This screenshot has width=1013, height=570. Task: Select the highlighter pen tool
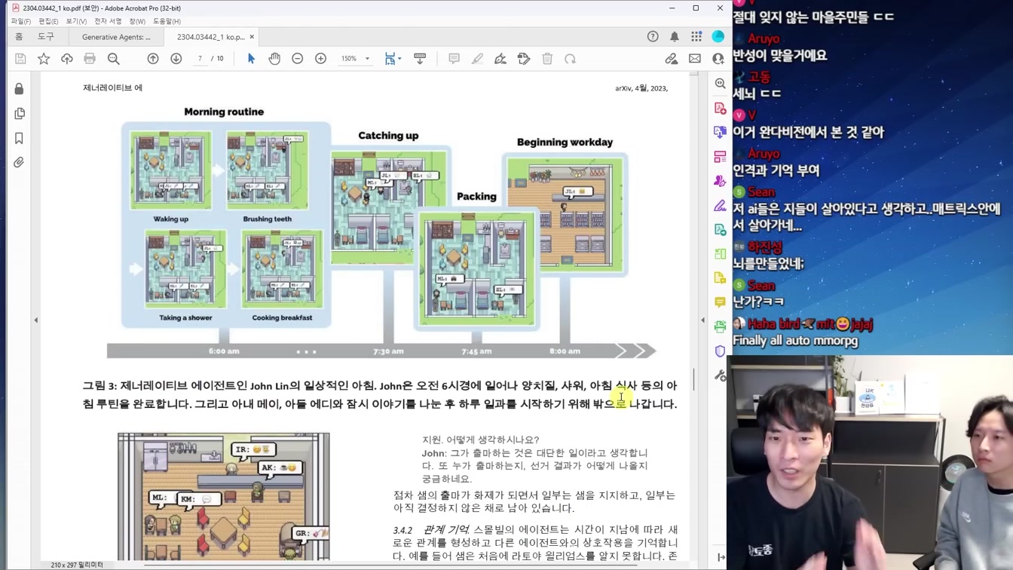pyautogui.click(x=477, y=59)
